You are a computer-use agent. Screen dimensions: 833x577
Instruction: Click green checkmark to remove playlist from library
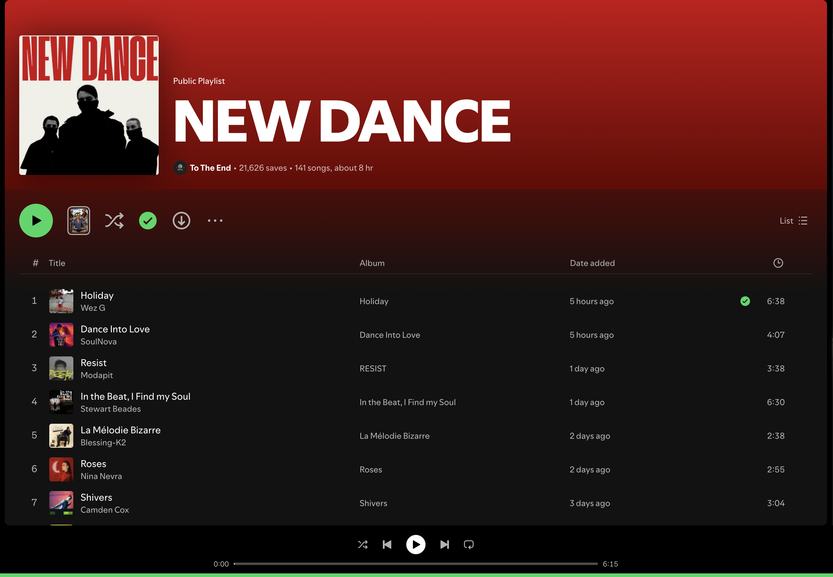tap(148, 221)
